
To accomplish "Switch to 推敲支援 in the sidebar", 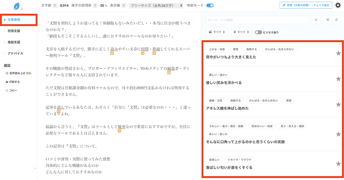I will coord(14,42).
